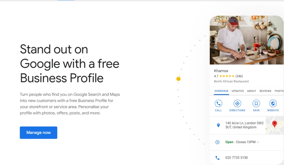
Task: Switch to the Reviews tab
Action: (x=265, y=91)
